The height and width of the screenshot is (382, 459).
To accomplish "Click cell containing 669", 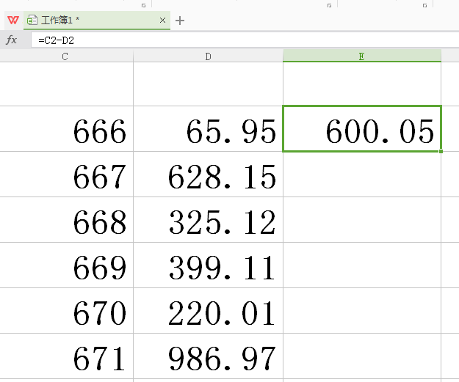I will point(66,265).
